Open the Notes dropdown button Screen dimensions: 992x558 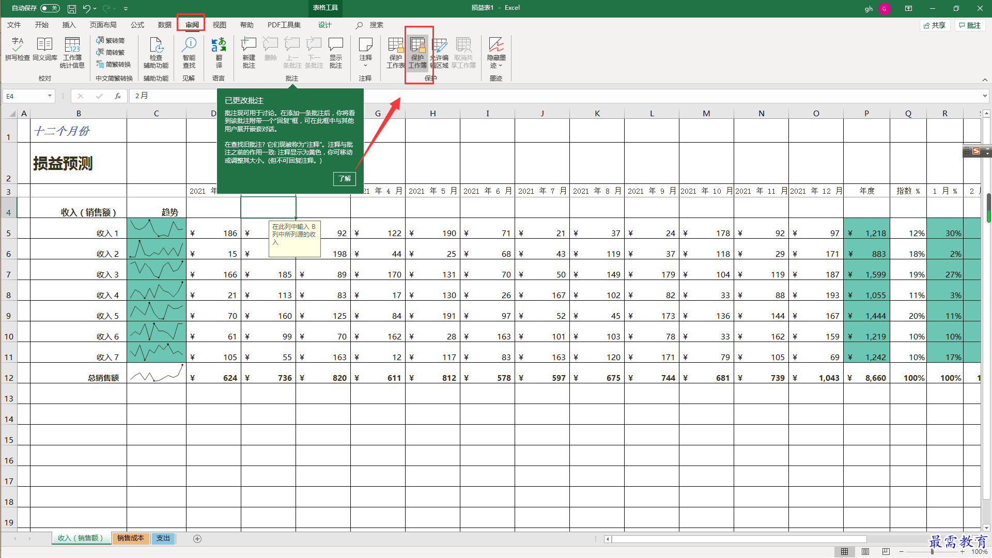pos(366,53)
